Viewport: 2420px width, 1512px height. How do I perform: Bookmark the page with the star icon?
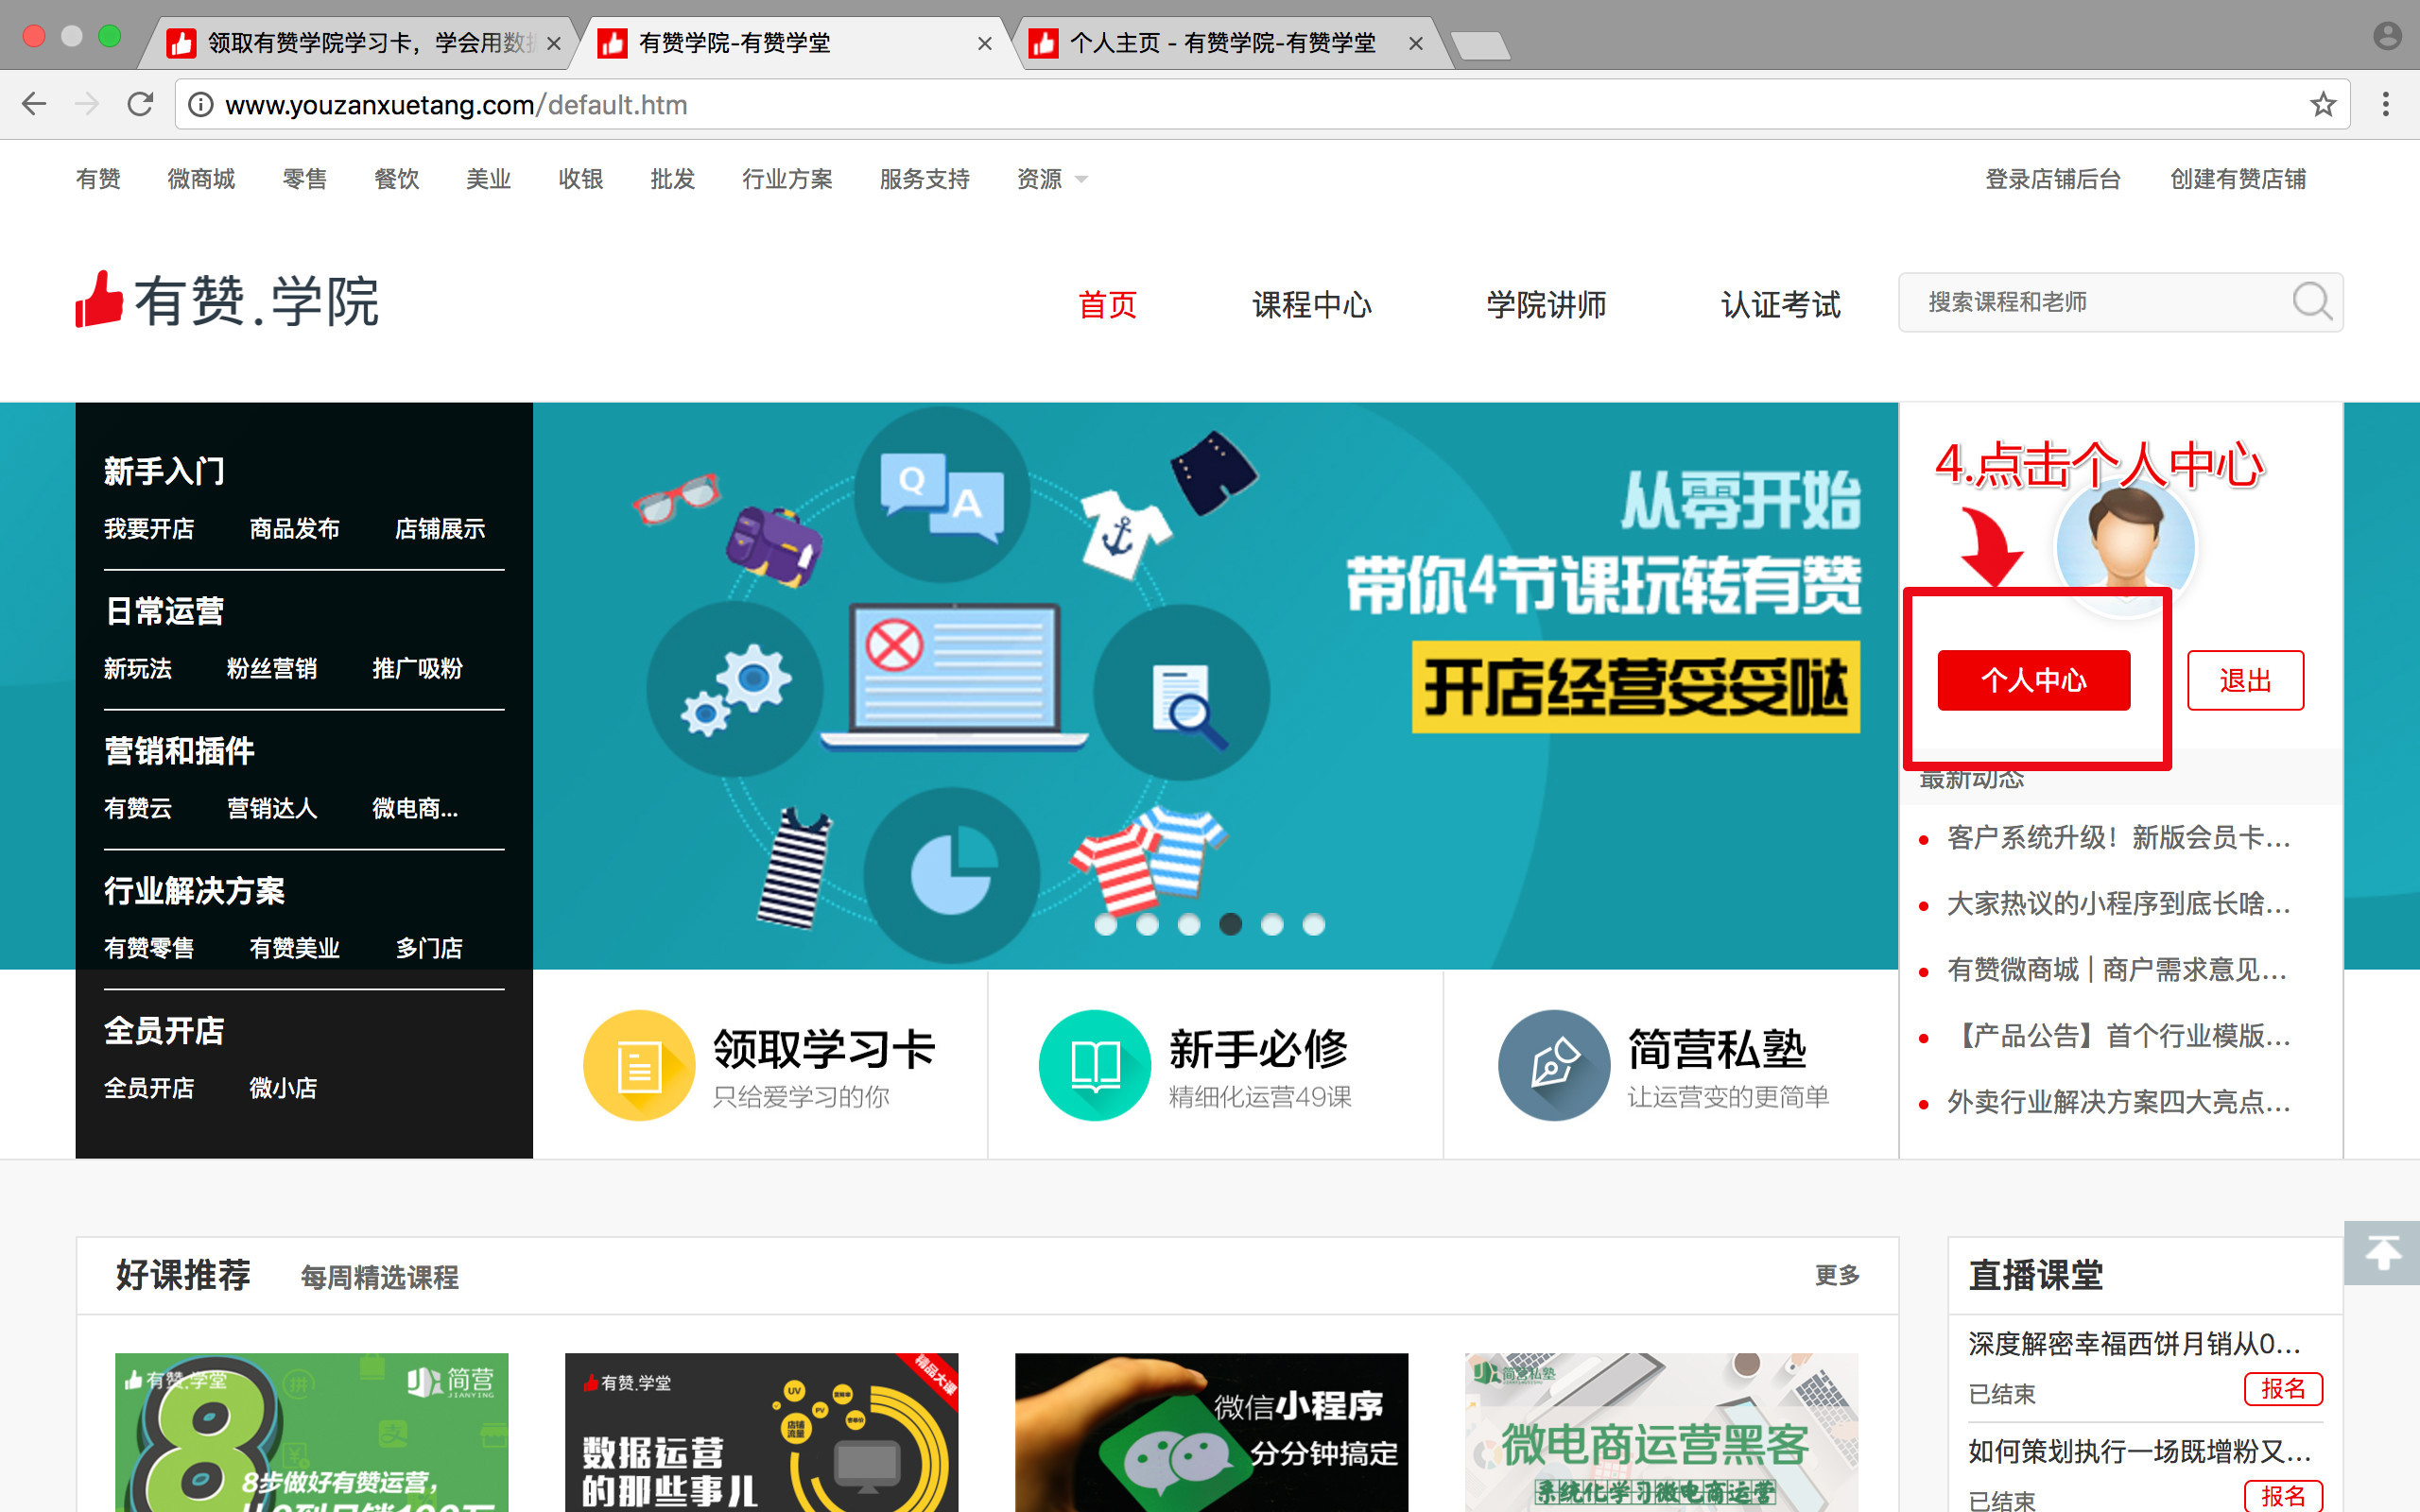2323,104
